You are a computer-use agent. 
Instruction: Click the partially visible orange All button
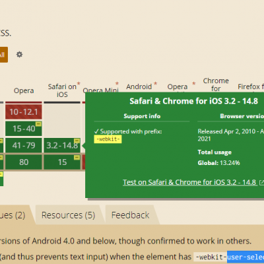(x=3, y=55)
